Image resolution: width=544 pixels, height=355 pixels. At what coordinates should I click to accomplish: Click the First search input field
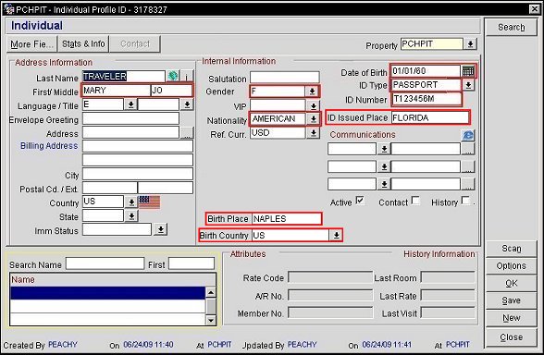(x=192, y=263)
